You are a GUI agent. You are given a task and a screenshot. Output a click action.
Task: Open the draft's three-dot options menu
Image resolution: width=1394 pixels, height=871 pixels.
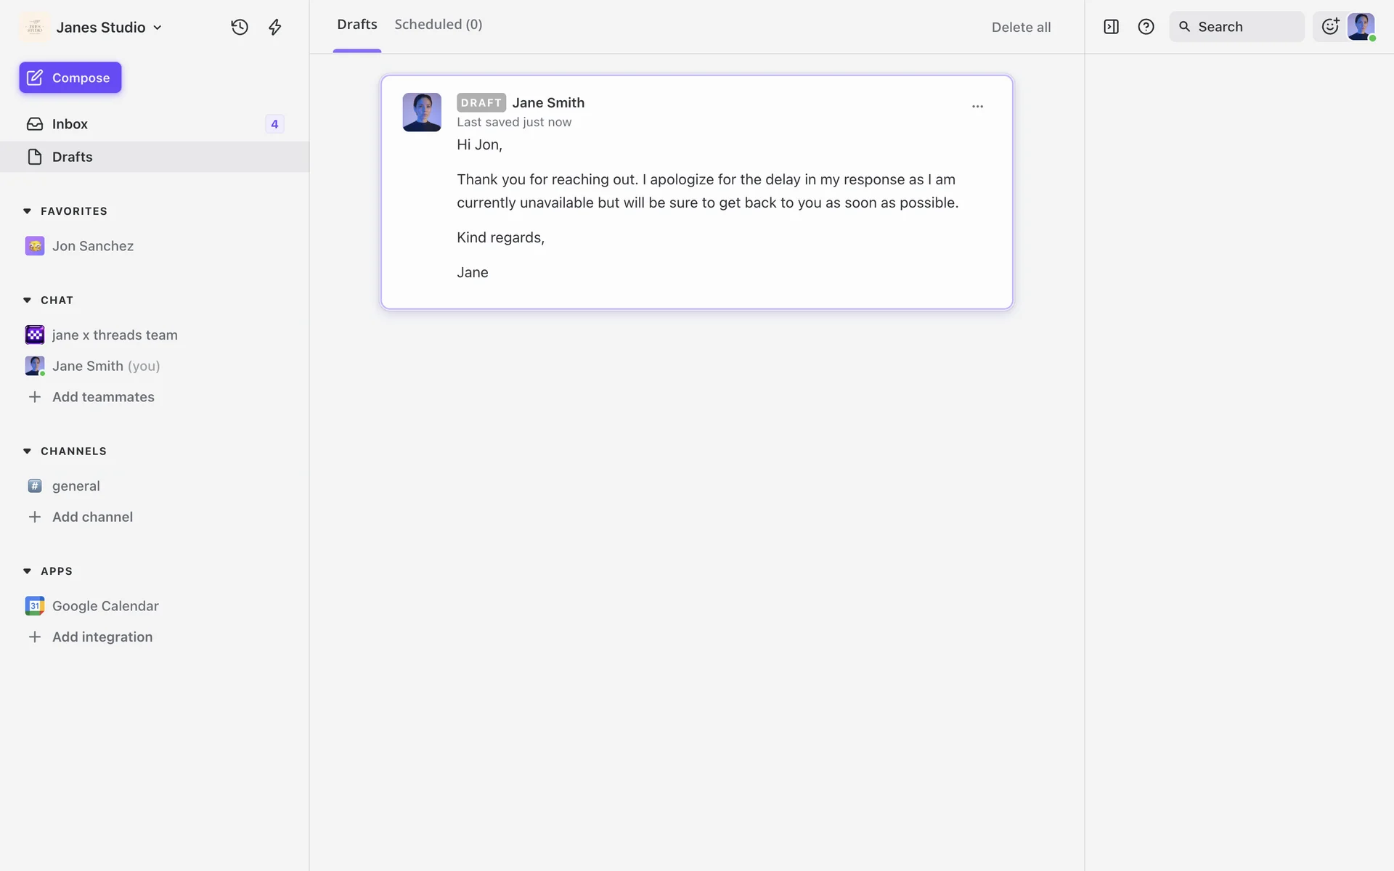977,106
